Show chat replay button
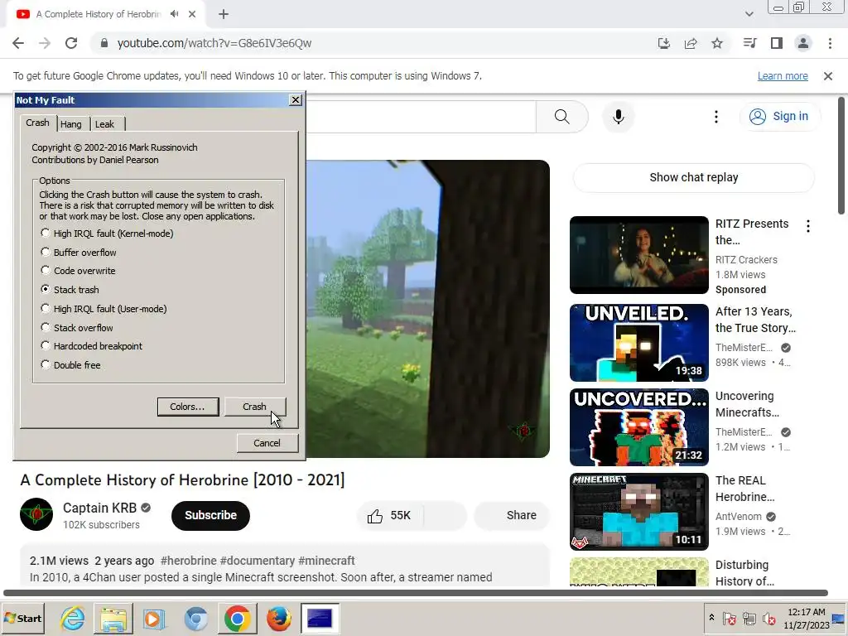Viewport: 848px width, 636px height. 693,177
